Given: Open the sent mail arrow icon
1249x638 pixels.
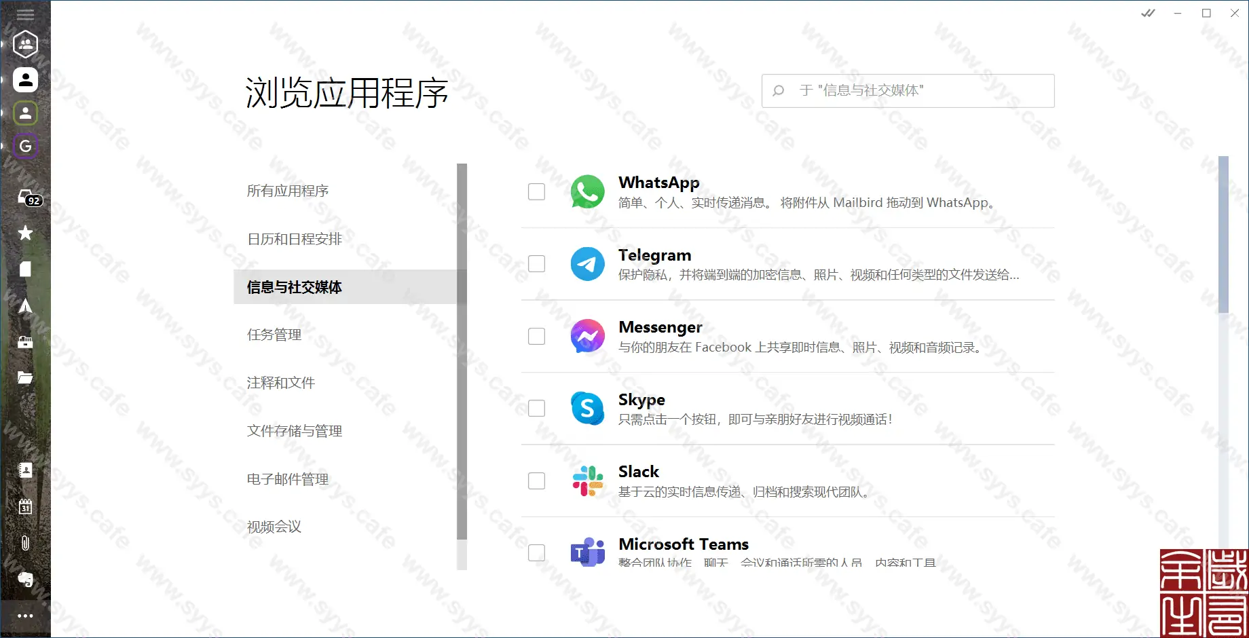Looking at the screenshot, I should pyautogui.click(x=25, y=306).
